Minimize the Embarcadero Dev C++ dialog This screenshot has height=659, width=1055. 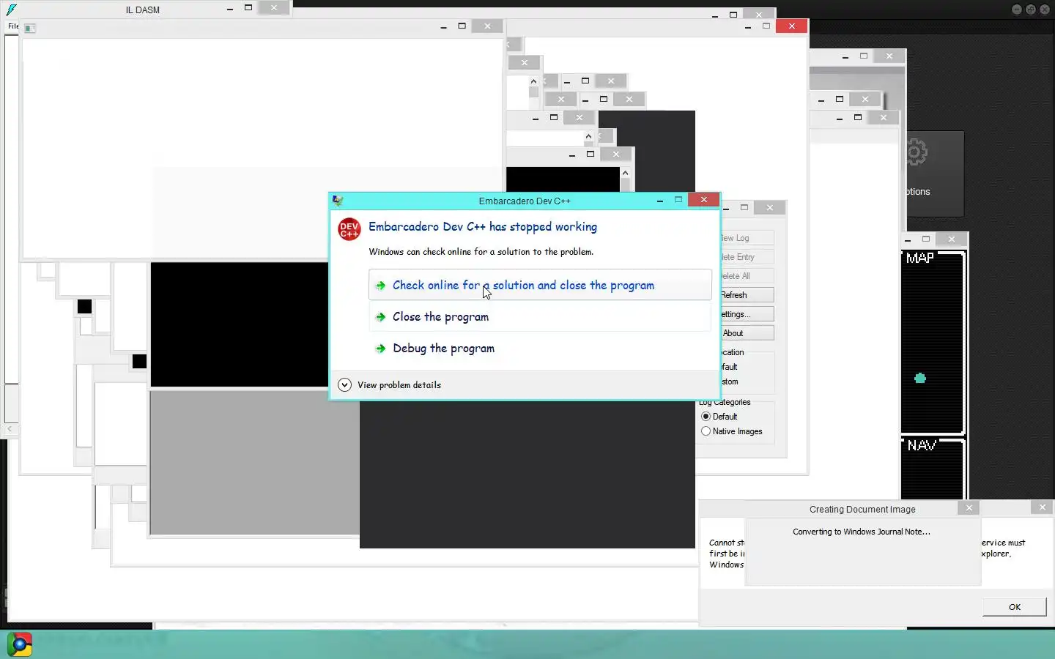[660, 200]
